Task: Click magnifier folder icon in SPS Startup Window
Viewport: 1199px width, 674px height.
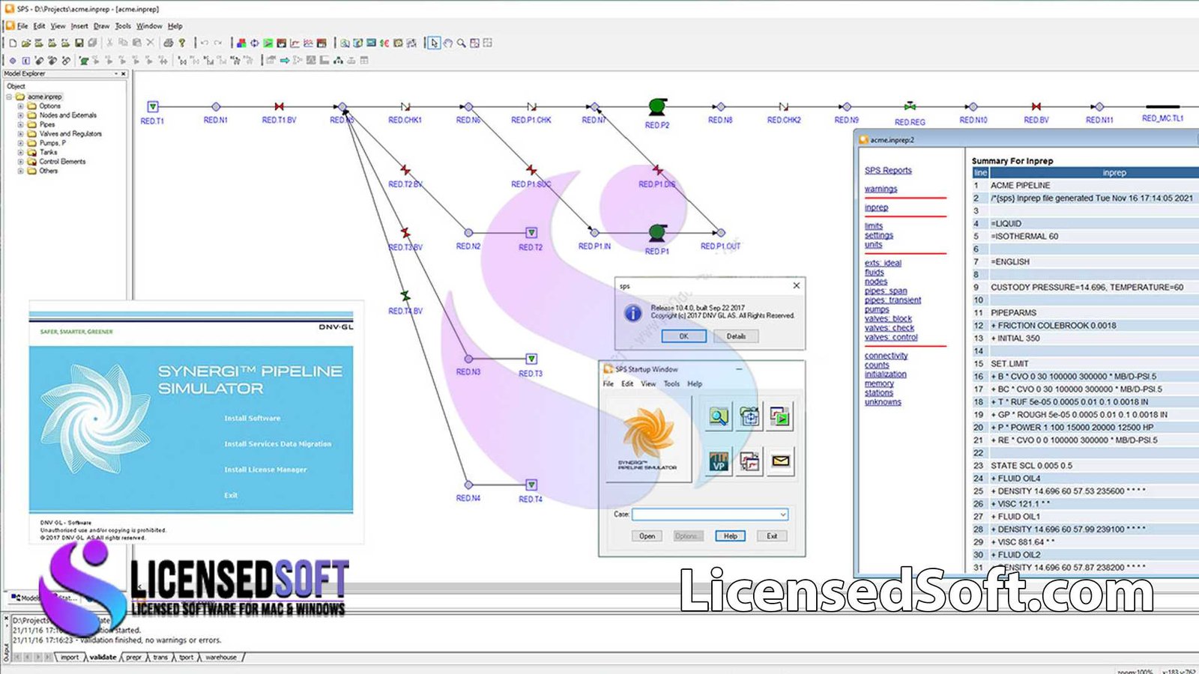Action: [719, 417]
